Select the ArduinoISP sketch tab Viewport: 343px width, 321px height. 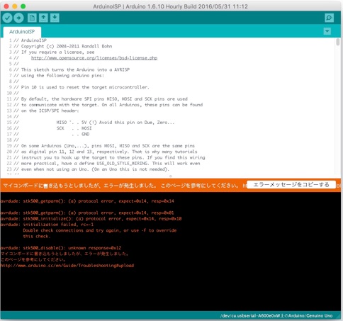coord(22,32)
